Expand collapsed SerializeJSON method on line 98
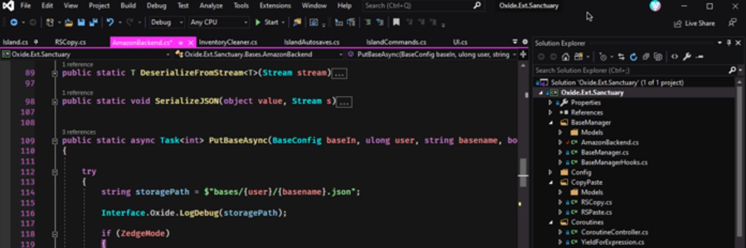 point(55,102)
